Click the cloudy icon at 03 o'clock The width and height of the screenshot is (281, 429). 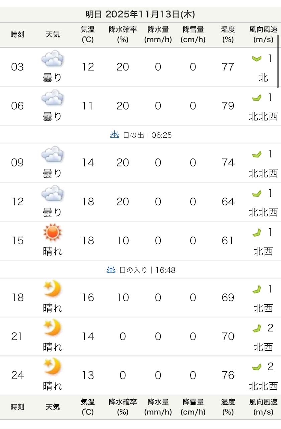click(53, 59)
